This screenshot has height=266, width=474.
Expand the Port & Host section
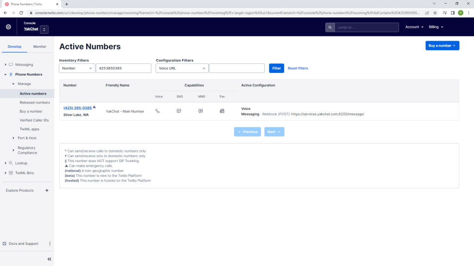(x=13, y=138)
